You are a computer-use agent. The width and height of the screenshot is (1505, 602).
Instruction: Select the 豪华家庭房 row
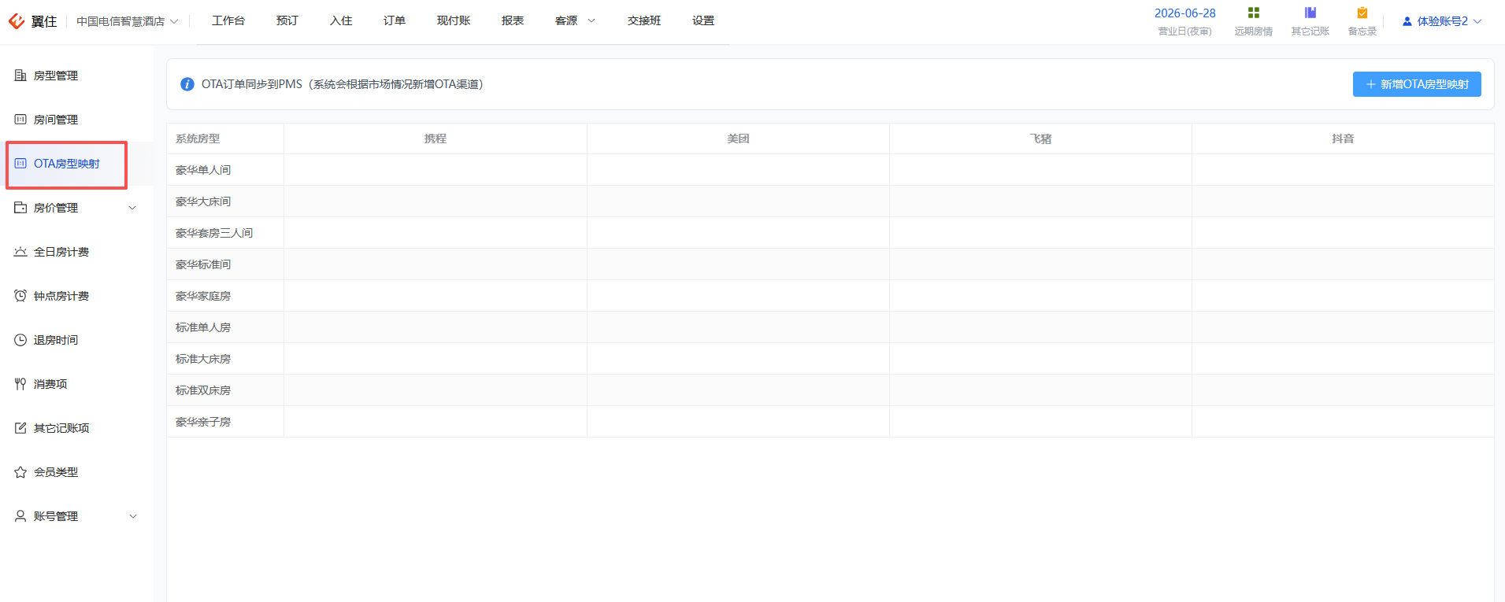click(830, 296)
